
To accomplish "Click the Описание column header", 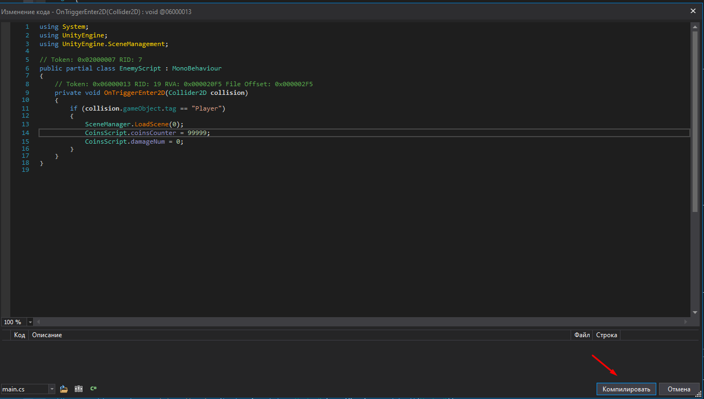I will pyautogui.click(x=47, y=335).
